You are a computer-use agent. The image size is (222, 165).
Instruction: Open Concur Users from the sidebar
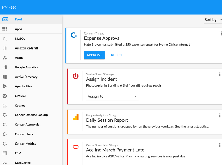coord(31,134)
